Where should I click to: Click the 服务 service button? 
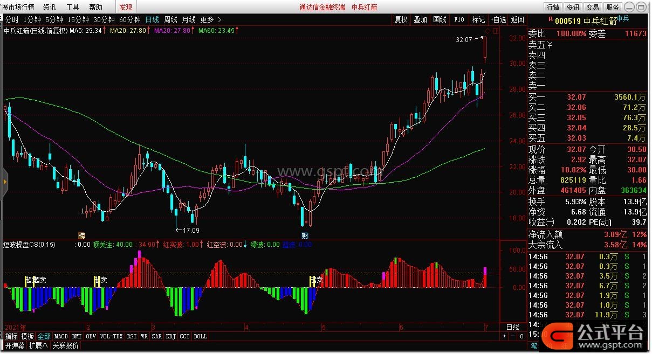click(x=613, y=7)
